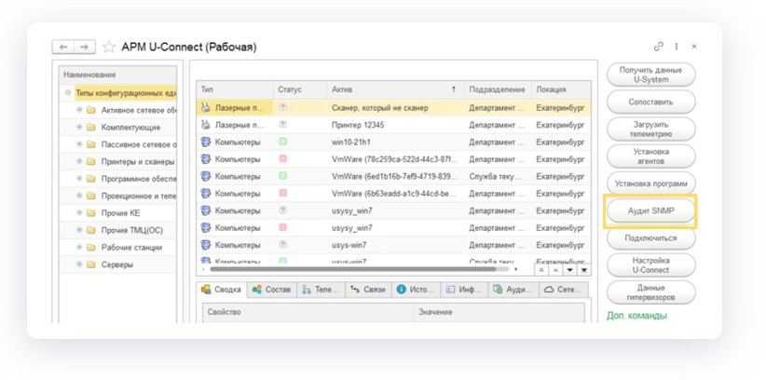Image resolution: width=766 pixels, height=380 pixels.
Task: Open the Сводка tab
Action: (x=221, y=290)
